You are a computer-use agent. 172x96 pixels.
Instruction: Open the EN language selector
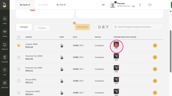103,5
